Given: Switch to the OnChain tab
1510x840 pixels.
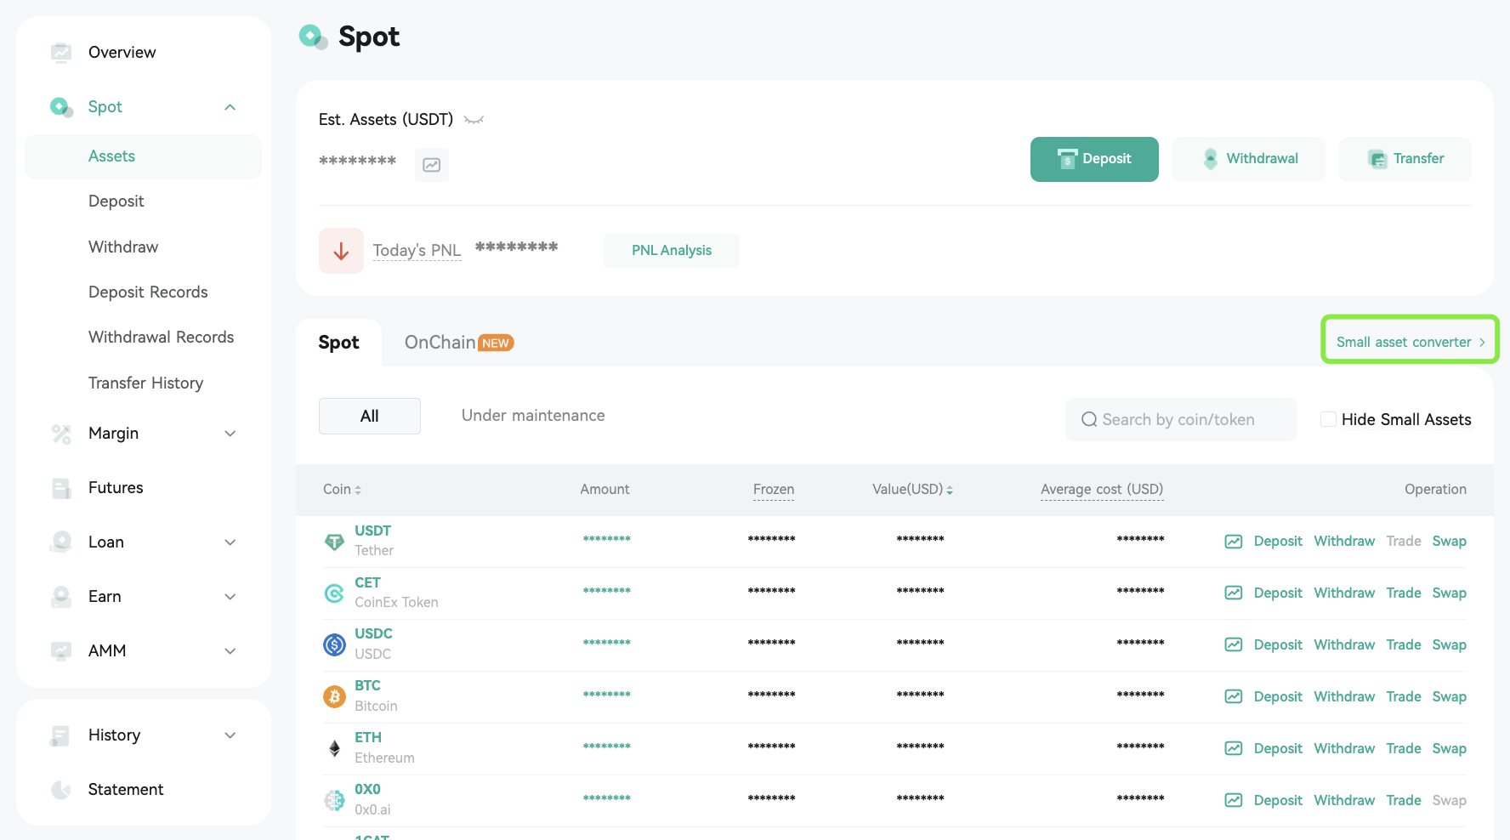Looking at the screenshot, I should pos(459,343).
